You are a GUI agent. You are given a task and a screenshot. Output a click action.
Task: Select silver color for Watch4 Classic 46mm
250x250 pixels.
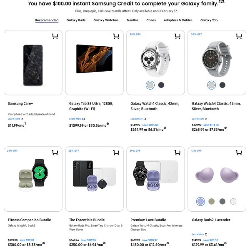[211, 85]
